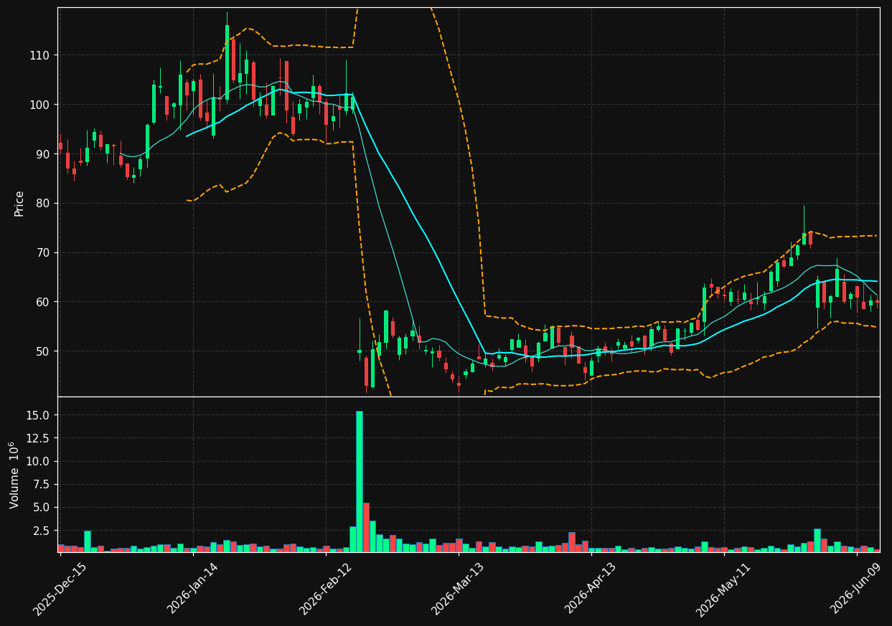The width and height of the screenshot is (892, 626).
Task: Click the 2026-Mar-13 date label
Action: click(x=458, y=589)
